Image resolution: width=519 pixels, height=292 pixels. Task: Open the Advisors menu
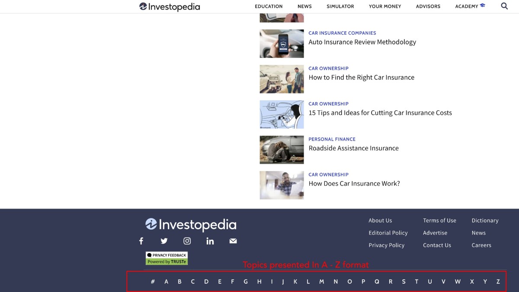pyautogui.click(x=428, y=6)
